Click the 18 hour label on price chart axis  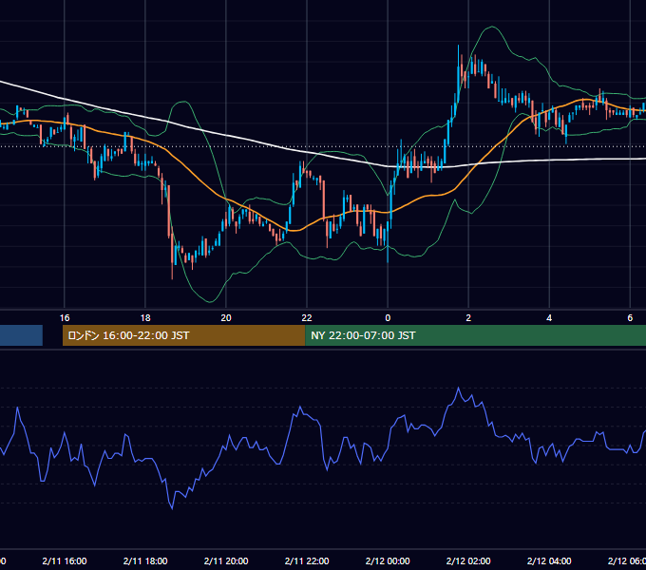click(x=145, y=318)
